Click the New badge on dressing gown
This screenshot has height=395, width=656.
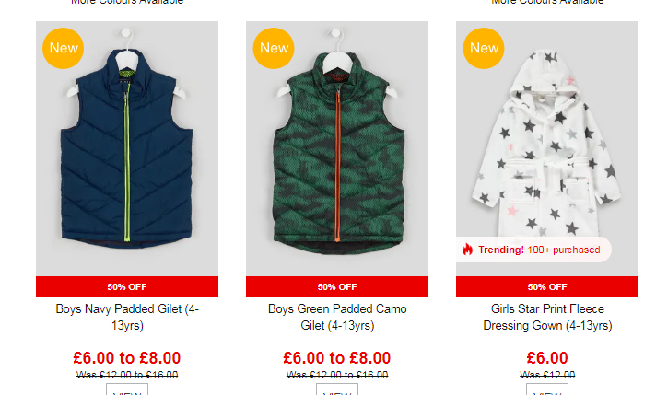coord(484,48)
